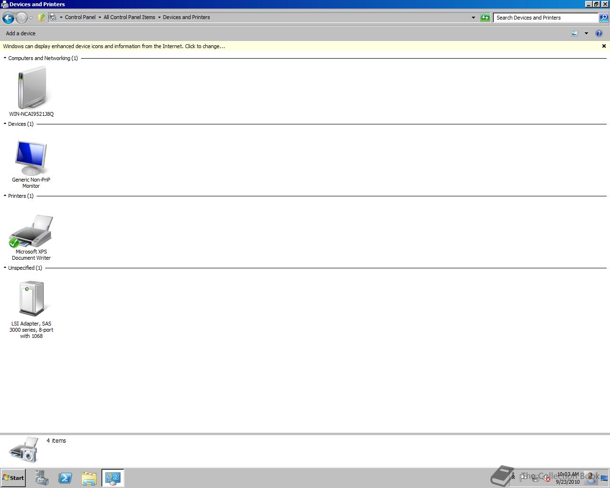This screenshot has height=488, width=610.
Task: Open the view options dropdown arrow
Action: pos(586,33)
